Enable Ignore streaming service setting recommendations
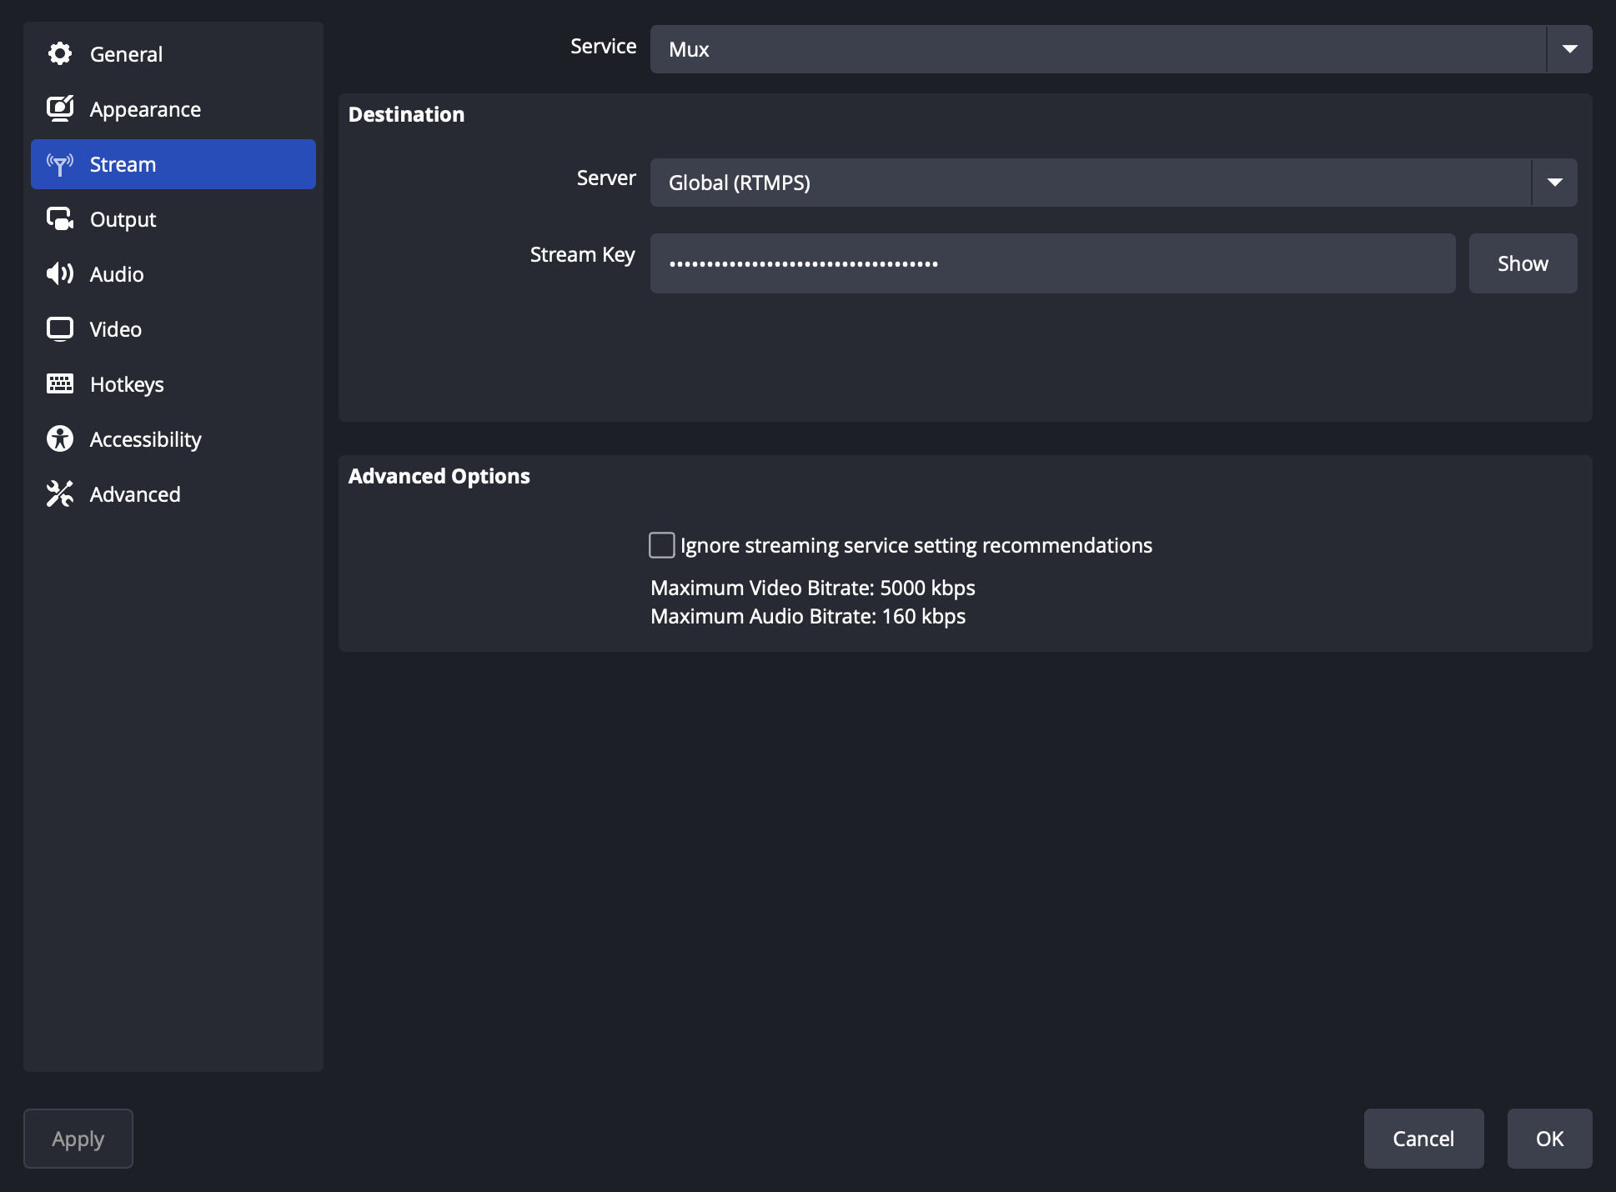The width and height of the screenshot is (1616, 1192). click(x=662, y=545)
